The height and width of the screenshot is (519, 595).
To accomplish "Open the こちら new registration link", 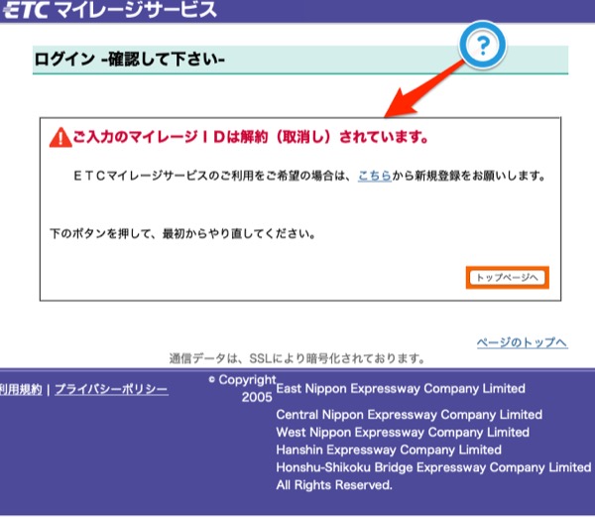I will click(x=375, y=176).
